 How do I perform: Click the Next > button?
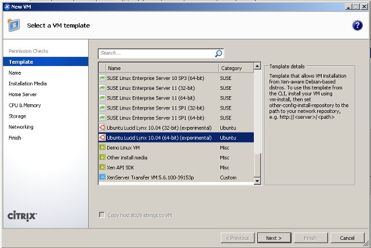(274, 238)
